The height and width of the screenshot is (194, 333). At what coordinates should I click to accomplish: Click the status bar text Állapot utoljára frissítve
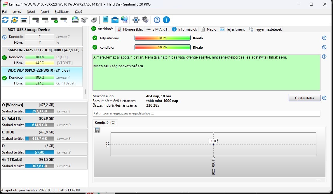[x=41, y=190]
